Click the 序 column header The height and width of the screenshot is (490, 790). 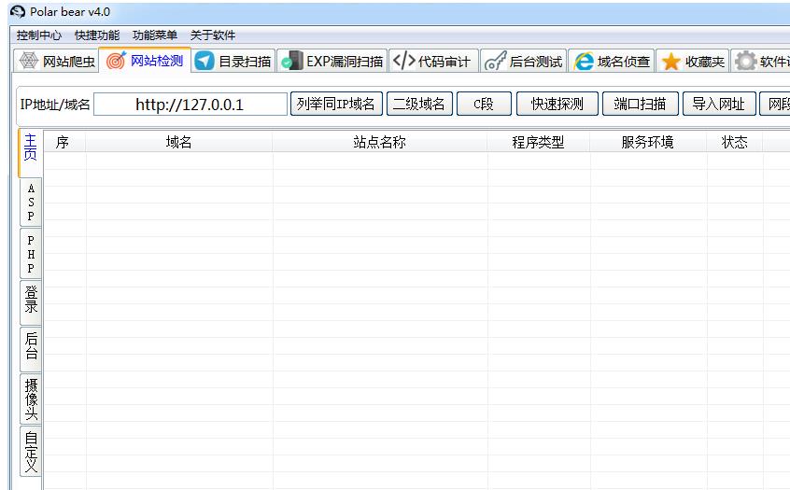64,142
